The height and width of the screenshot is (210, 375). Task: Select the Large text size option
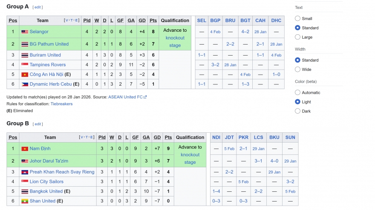(297, 37)
